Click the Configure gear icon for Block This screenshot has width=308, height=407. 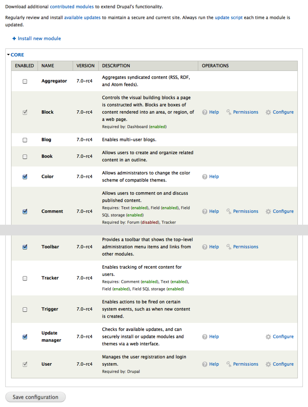[x=268, y=112]
